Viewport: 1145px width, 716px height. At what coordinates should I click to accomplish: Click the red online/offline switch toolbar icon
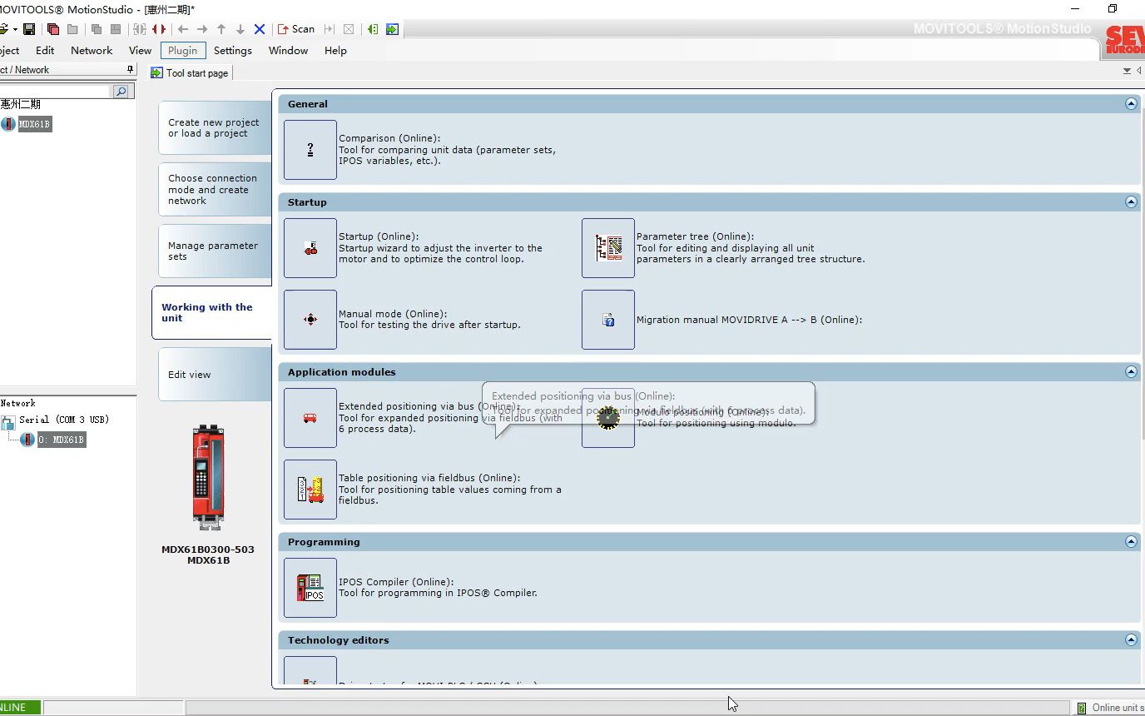click(x=159, y=29)
